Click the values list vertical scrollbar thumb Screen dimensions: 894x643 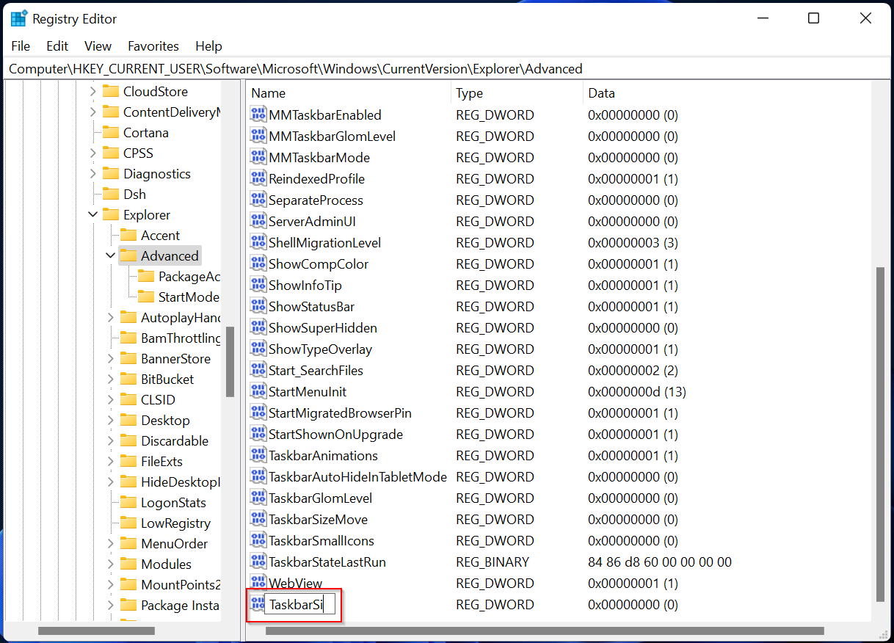point(880,434)
